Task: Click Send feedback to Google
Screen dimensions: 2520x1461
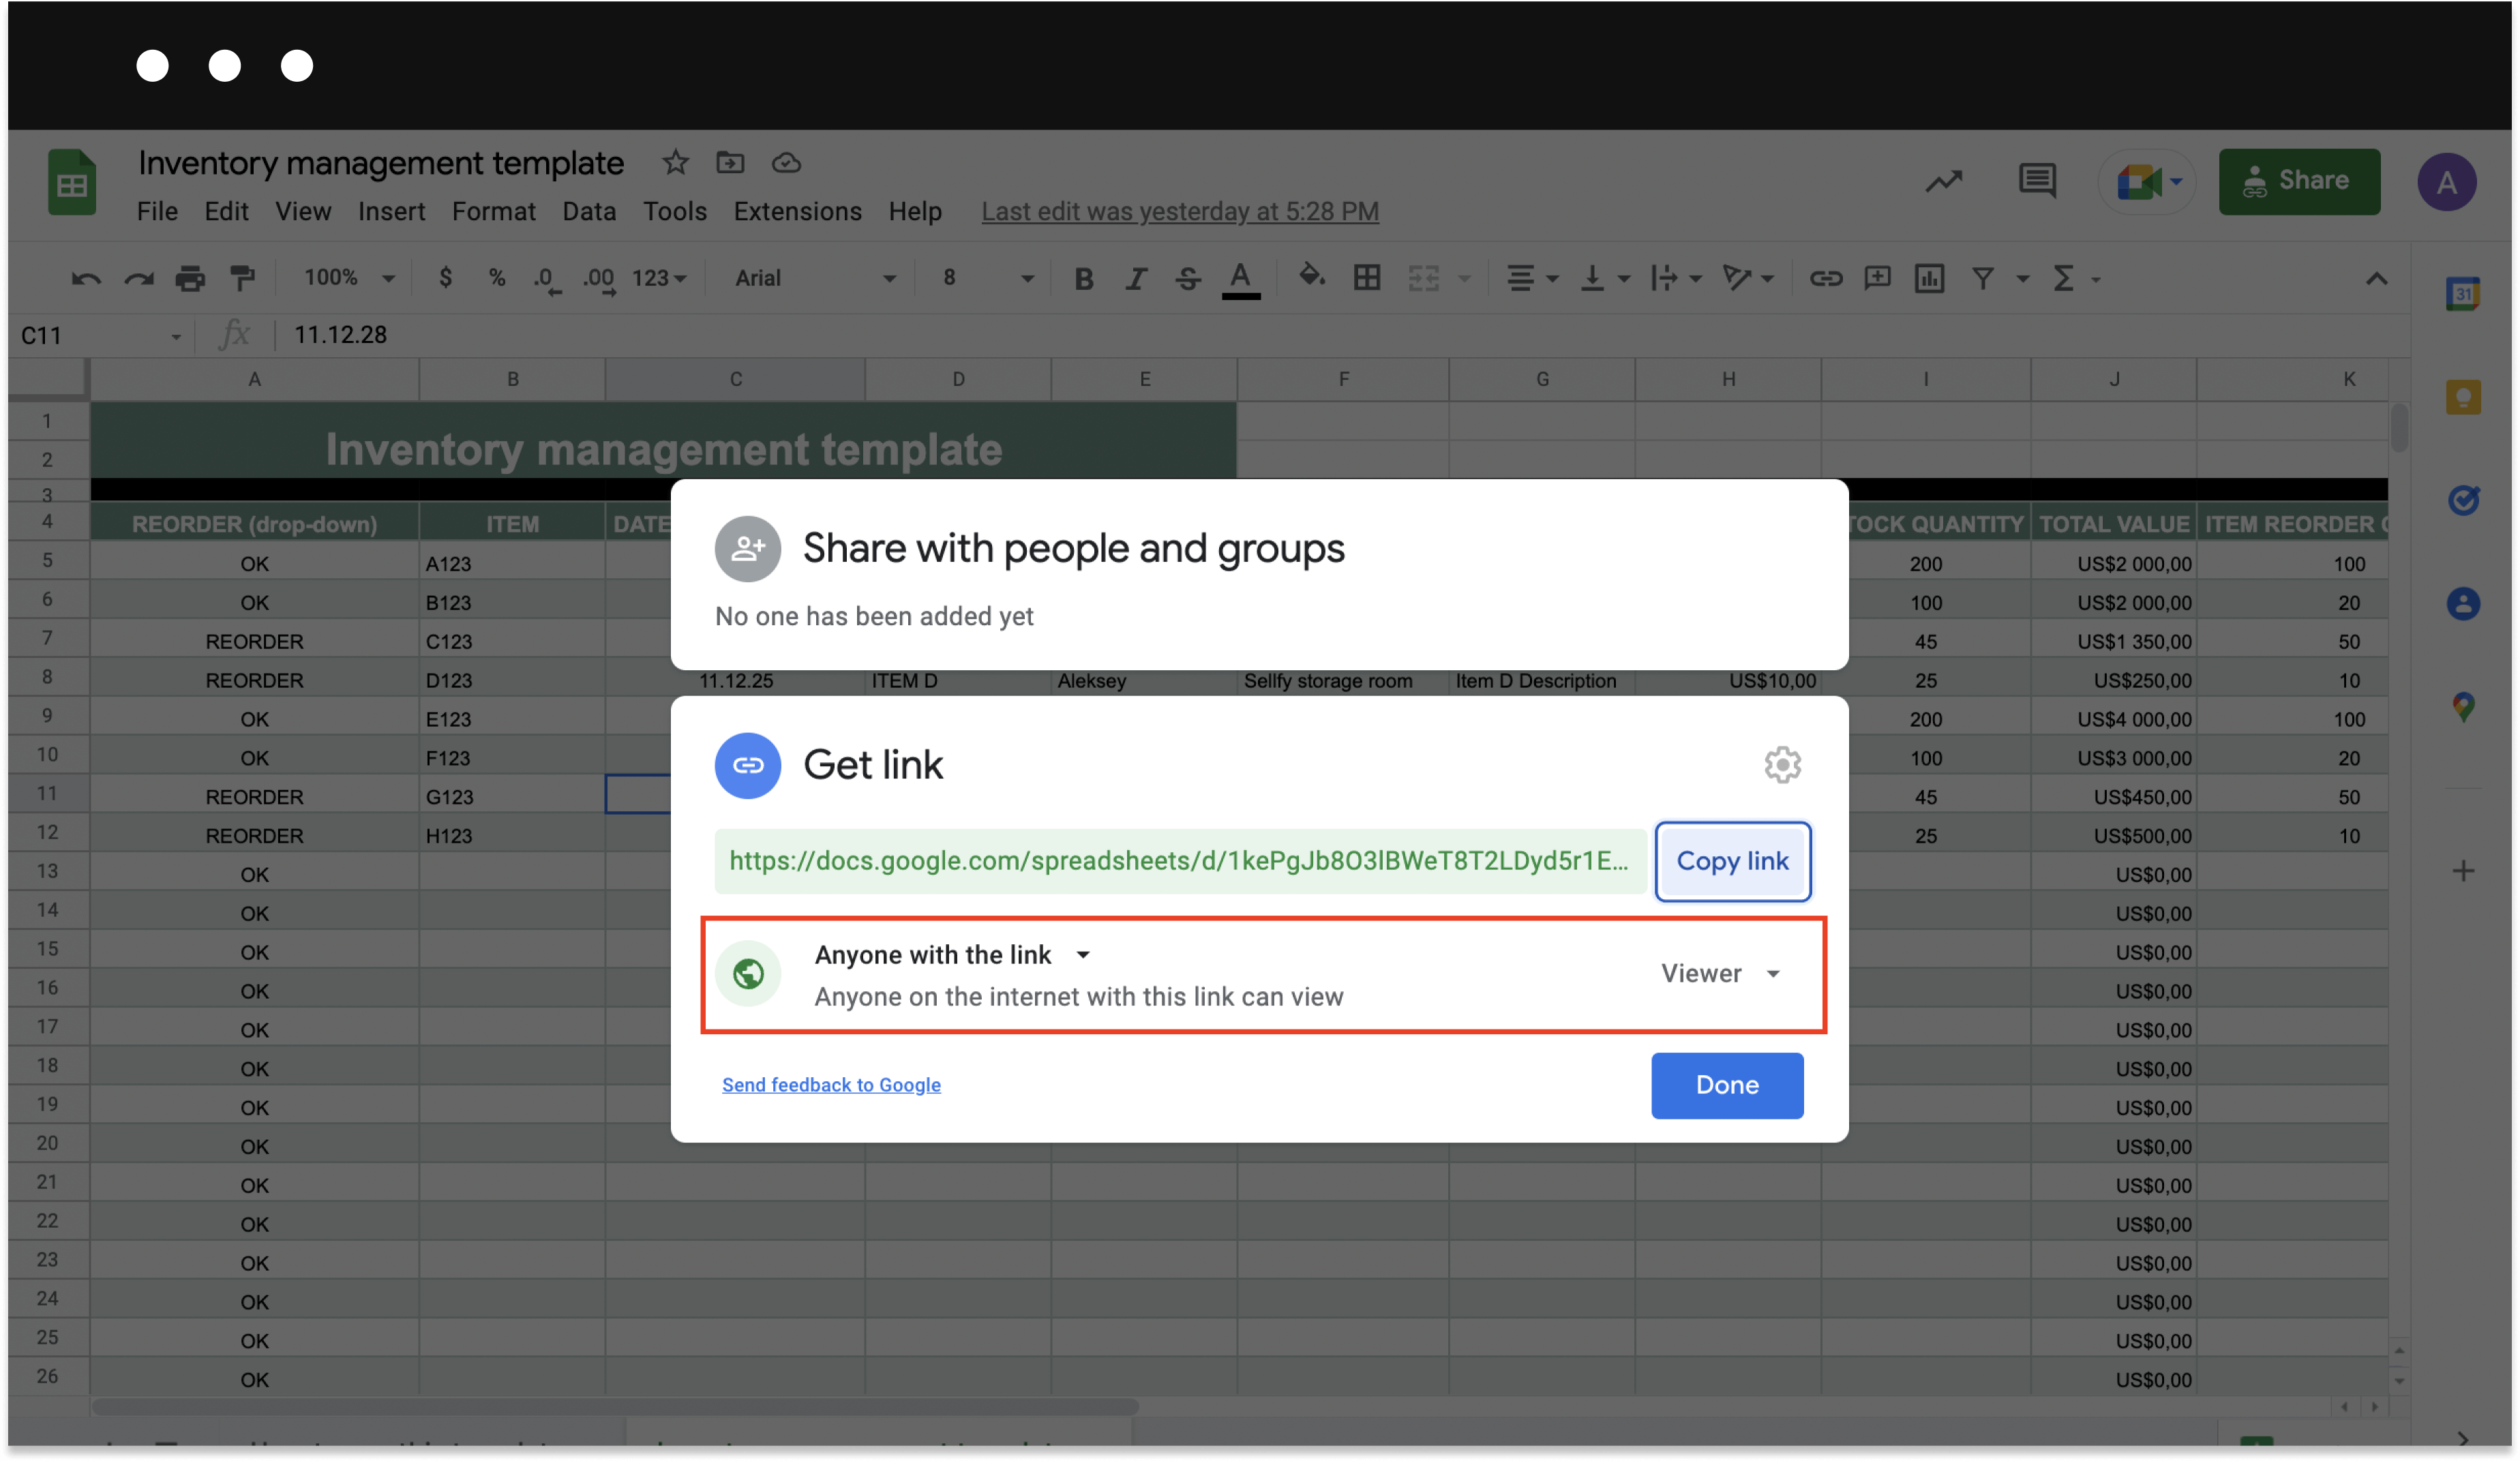Action: tap(831, 1085)
